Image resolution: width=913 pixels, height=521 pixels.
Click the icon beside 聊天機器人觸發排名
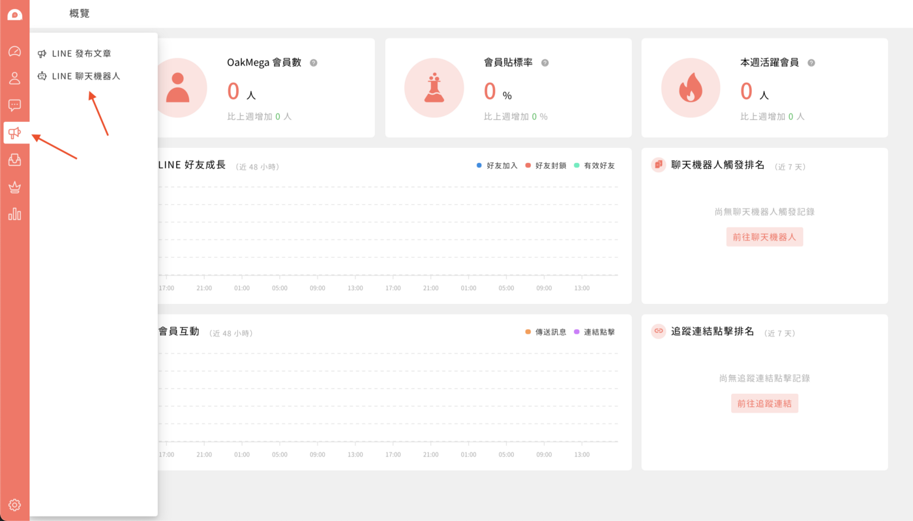659,164
